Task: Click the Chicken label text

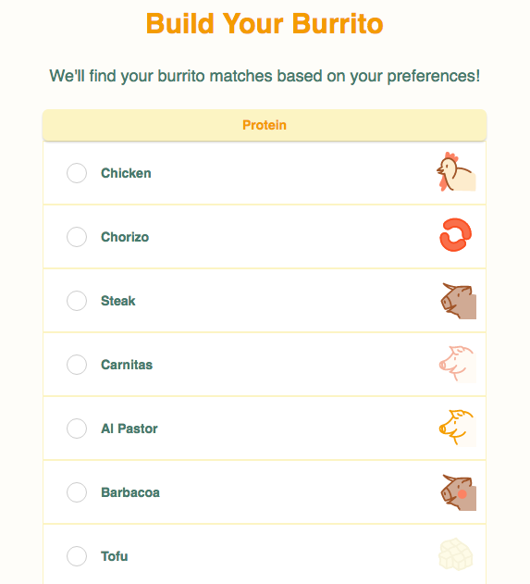Action: pos(126,173)
